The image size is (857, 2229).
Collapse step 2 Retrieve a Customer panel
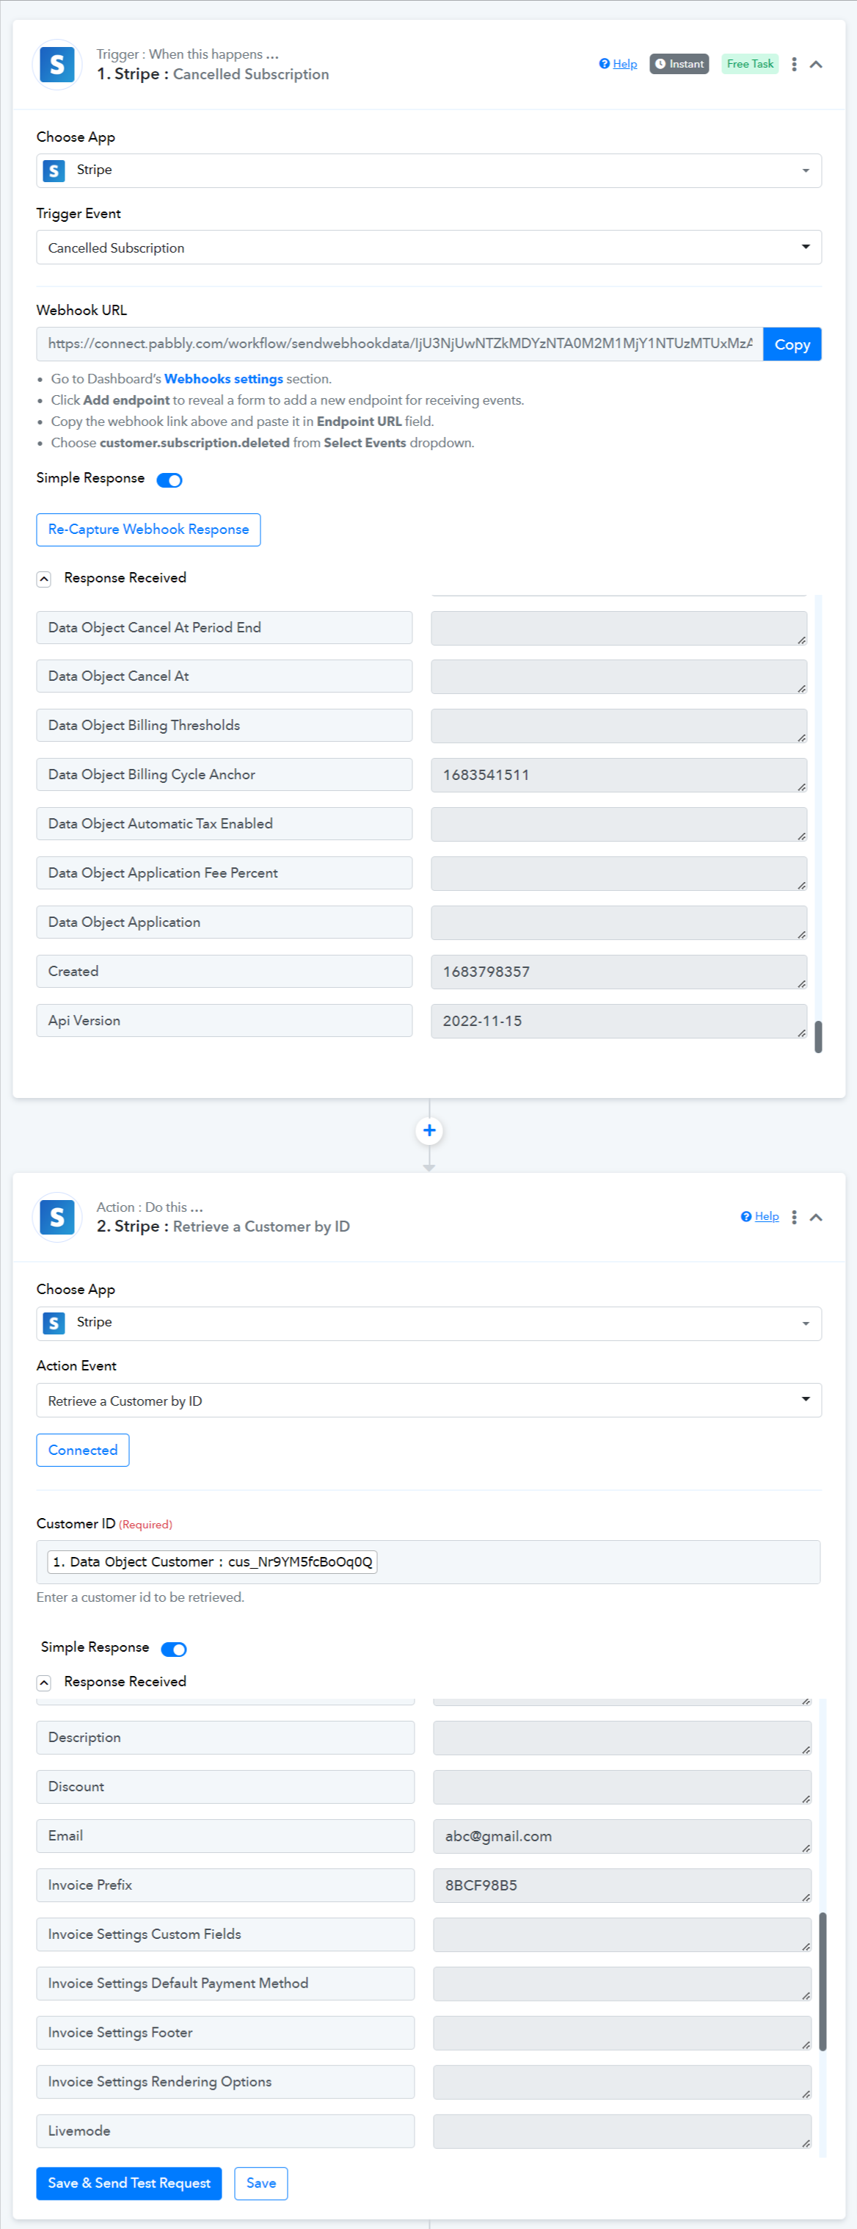coord(815,1217)
